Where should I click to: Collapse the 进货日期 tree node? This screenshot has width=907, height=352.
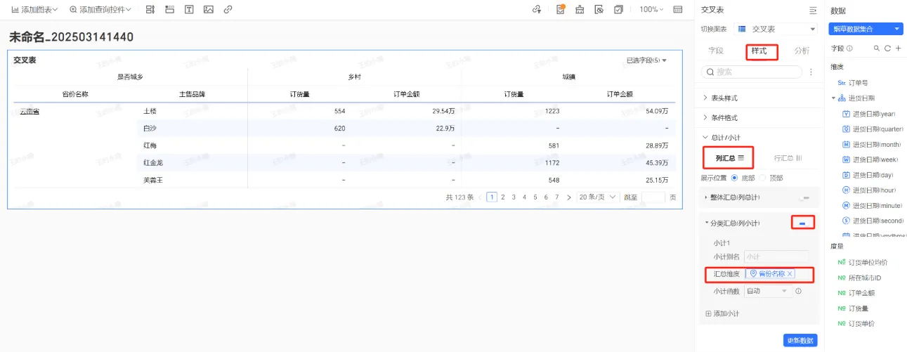point(833,98)
